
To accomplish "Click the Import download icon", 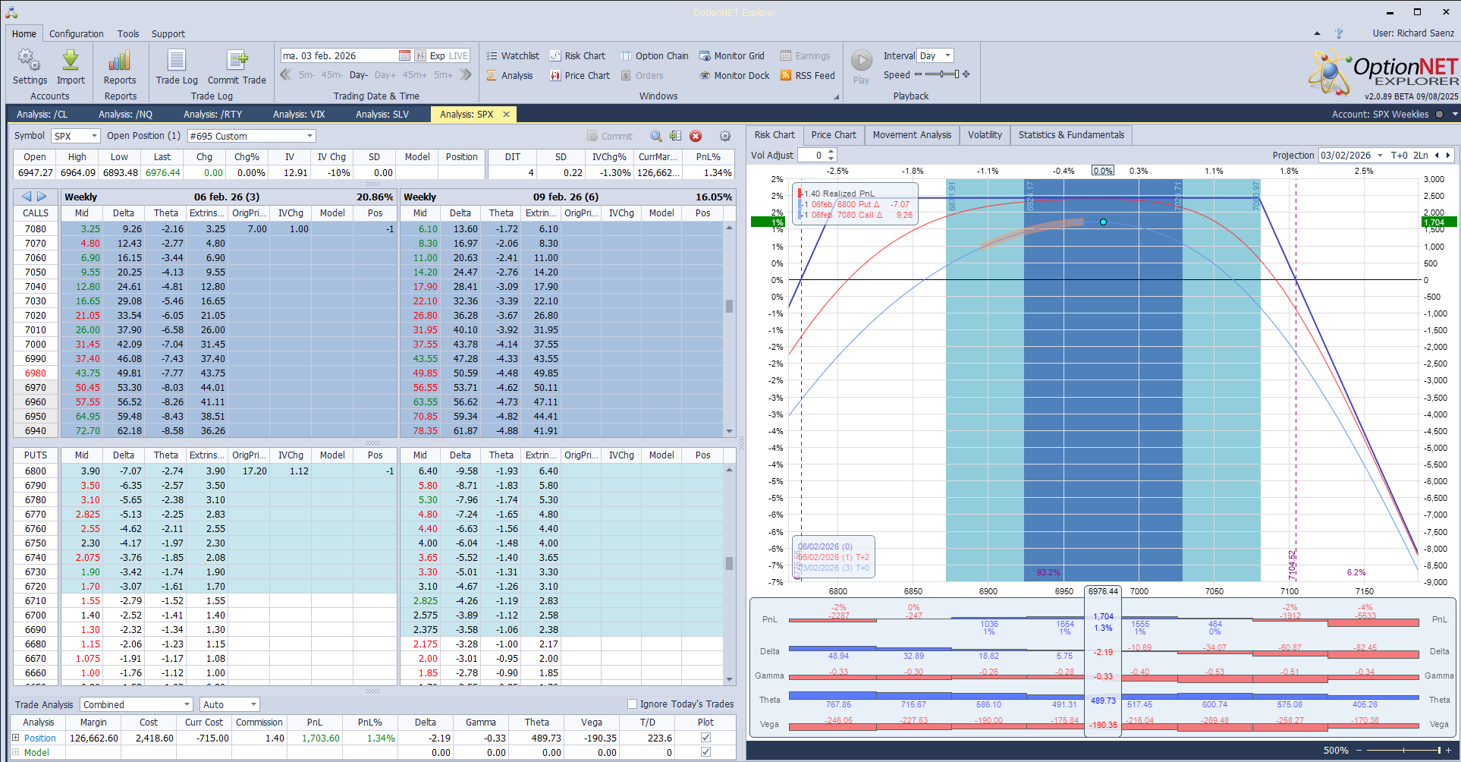I will [71, 61].
